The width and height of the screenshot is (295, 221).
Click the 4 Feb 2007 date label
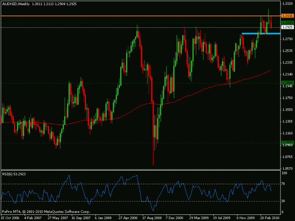[33, 218]
